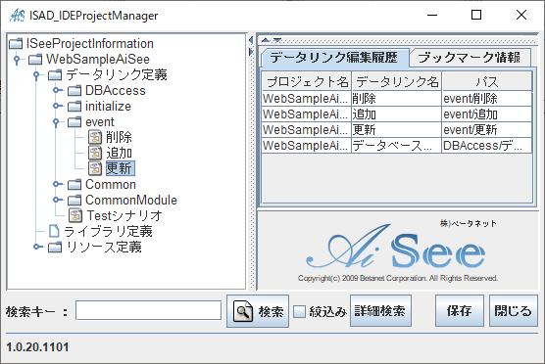
Task: Focus the 検索キー input field
Action: (148, 310)
